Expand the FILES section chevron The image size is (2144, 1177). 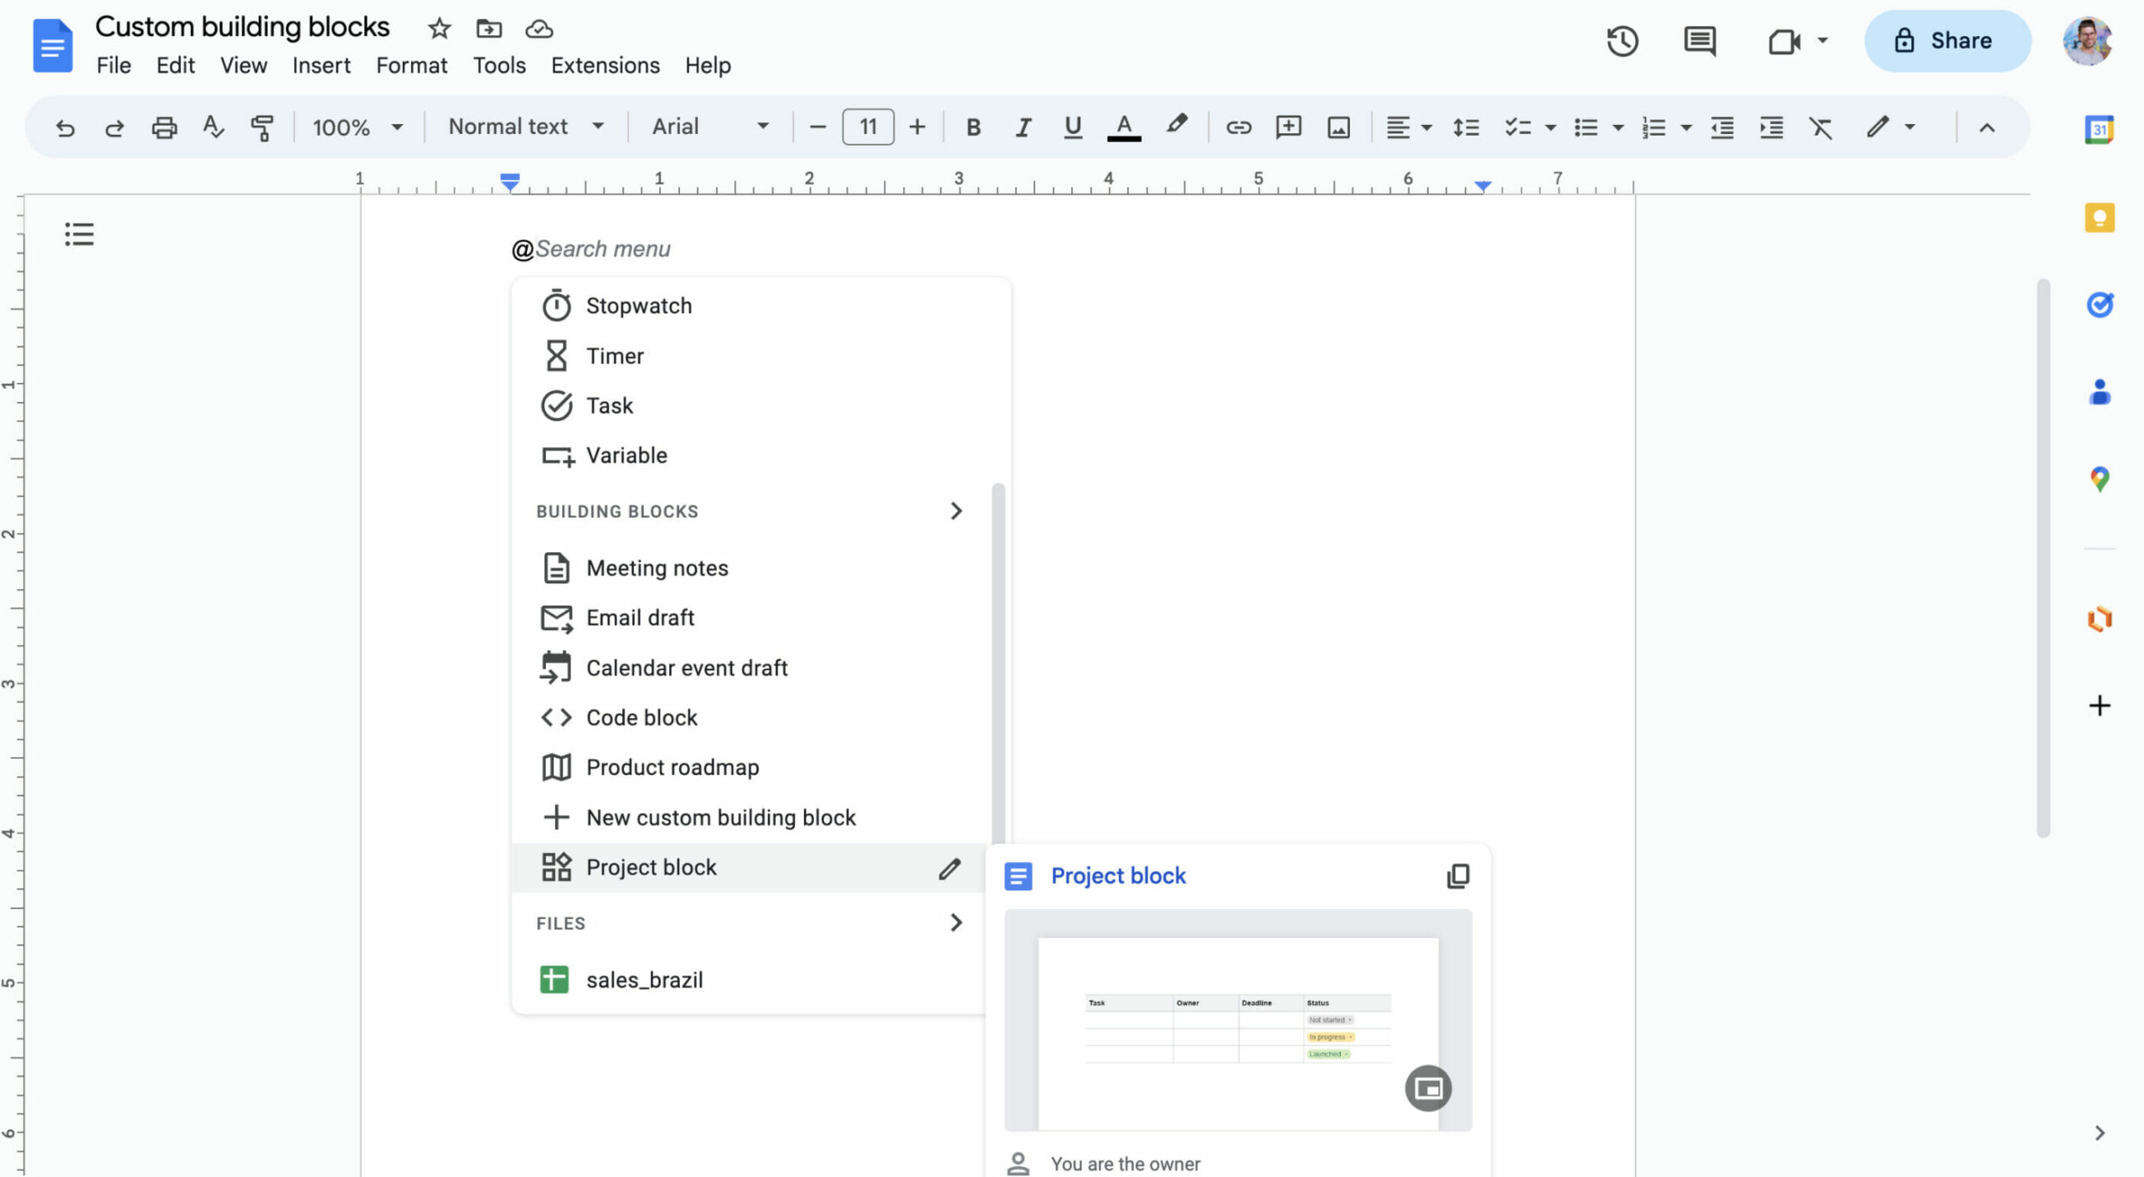click(956, 922)
